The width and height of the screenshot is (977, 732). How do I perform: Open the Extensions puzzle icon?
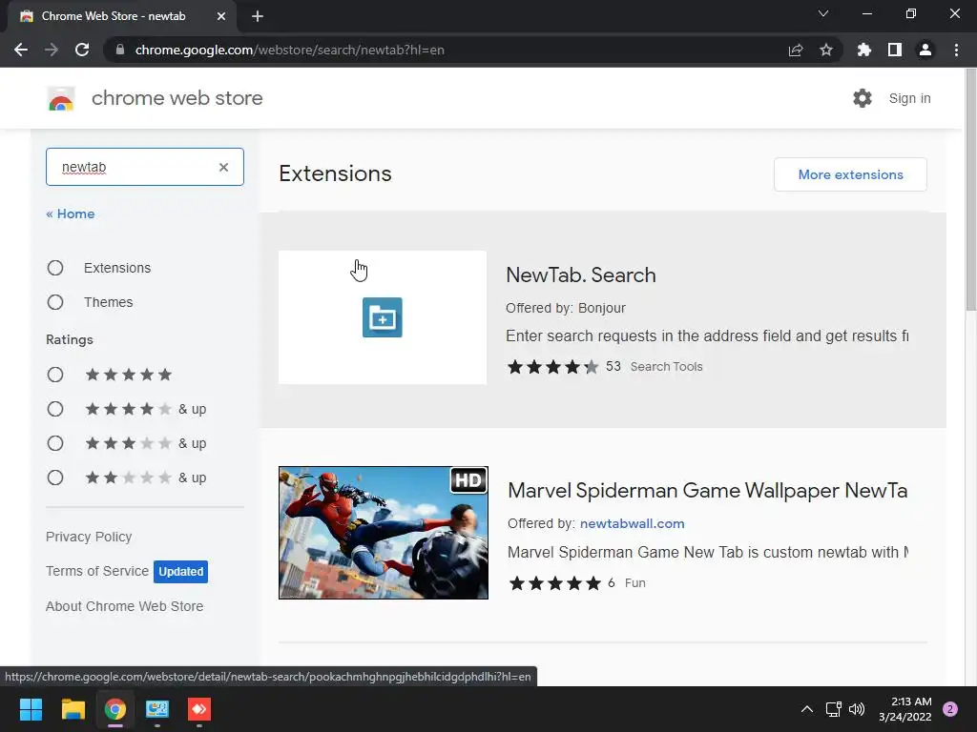[x=864, y=50]
